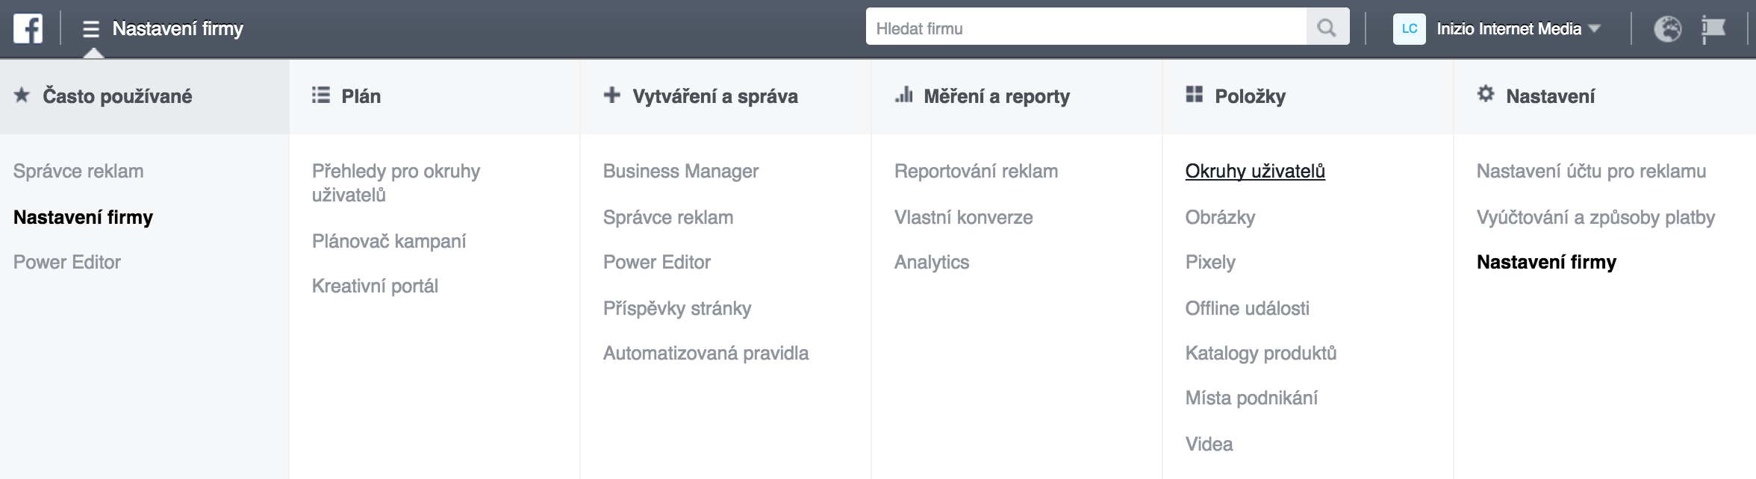The height and width of the screenshot is (479, 1756).
Task: Click the star icon beside Často používané
Action: pyautogui.click(x=22, y=95)
